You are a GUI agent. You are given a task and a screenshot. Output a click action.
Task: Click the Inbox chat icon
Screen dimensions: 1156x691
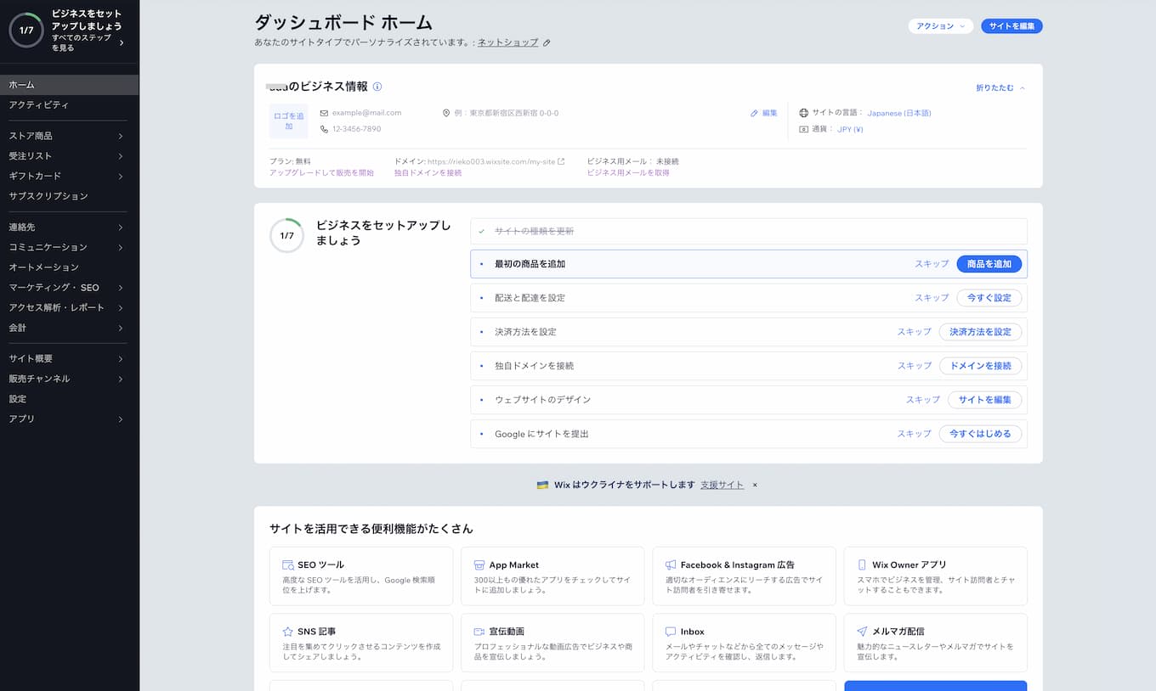[x=671, y=632]
